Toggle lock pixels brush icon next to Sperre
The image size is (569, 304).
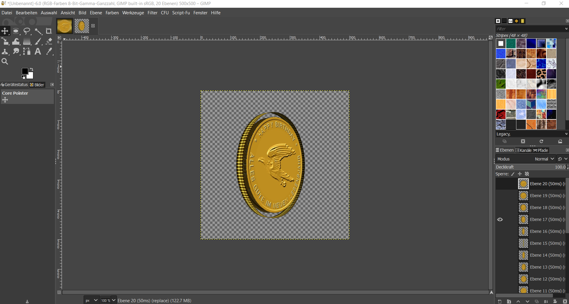tap(513, 174)
